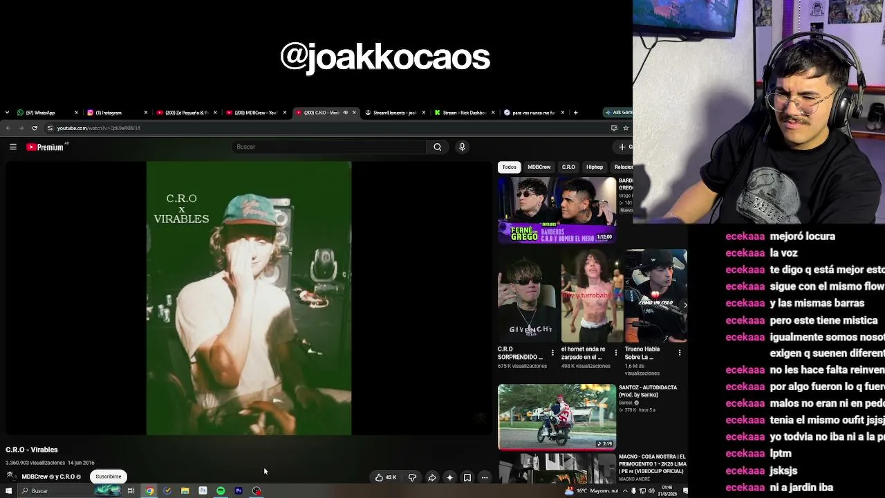
Task: Open Premiere Pro from the taskbar
Action: 239,491
